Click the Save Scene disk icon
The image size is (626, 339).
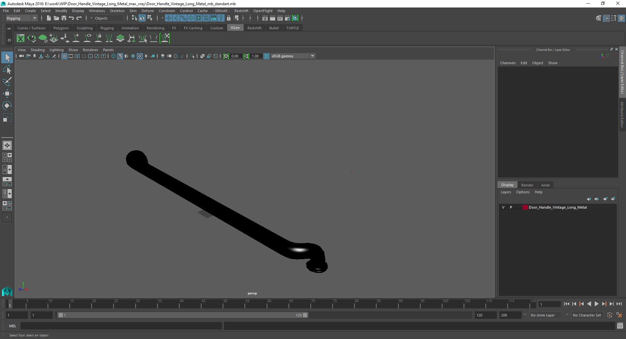pyautogui.click(x=64, y=18)
